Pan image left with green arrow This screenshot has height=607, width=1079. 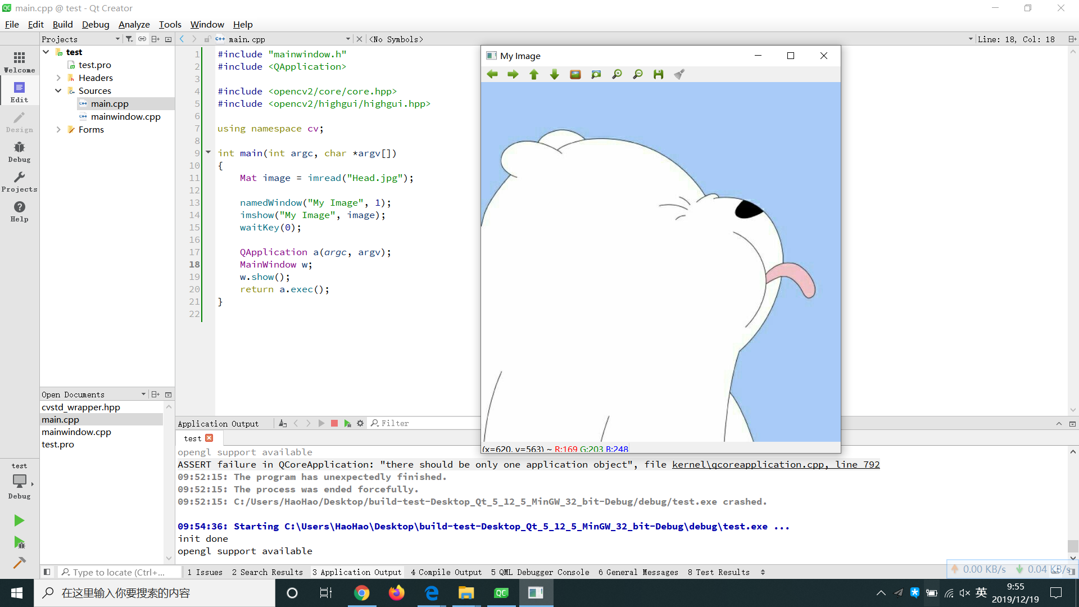[492, 74]
